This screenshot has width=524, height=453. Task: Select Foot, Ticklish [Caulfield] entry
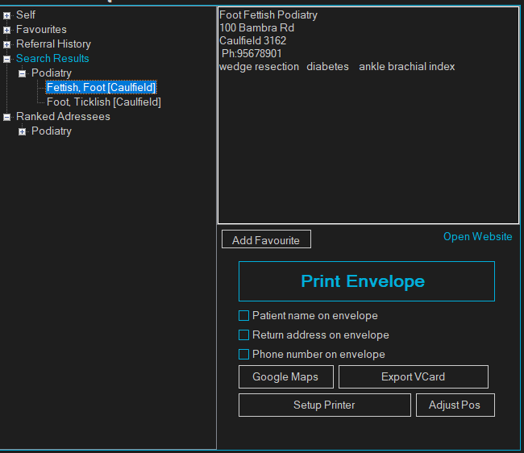click(103, 102)
